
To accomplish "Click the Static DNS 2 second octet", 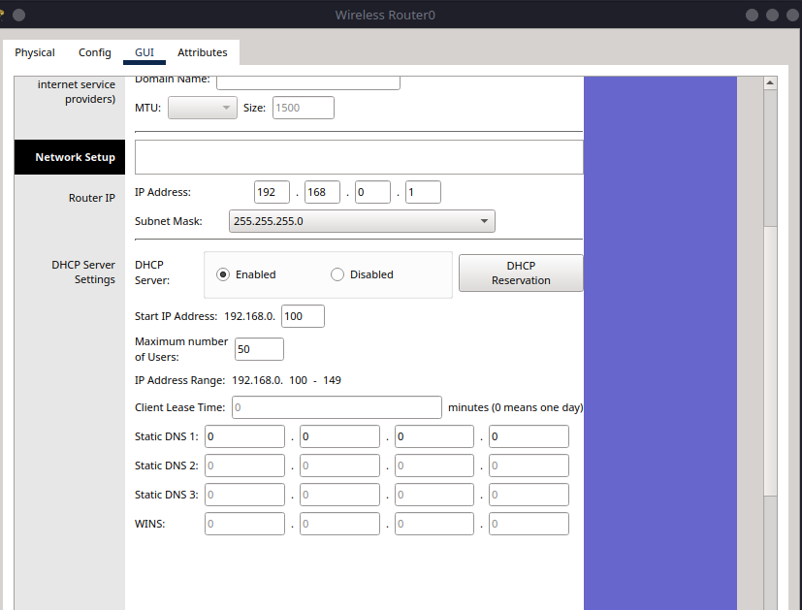I will (x=339, y=466).
